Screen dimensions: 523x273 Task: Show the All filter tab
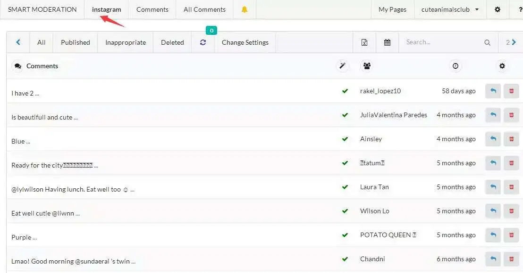pyautogui.click(x=42, y=42)
